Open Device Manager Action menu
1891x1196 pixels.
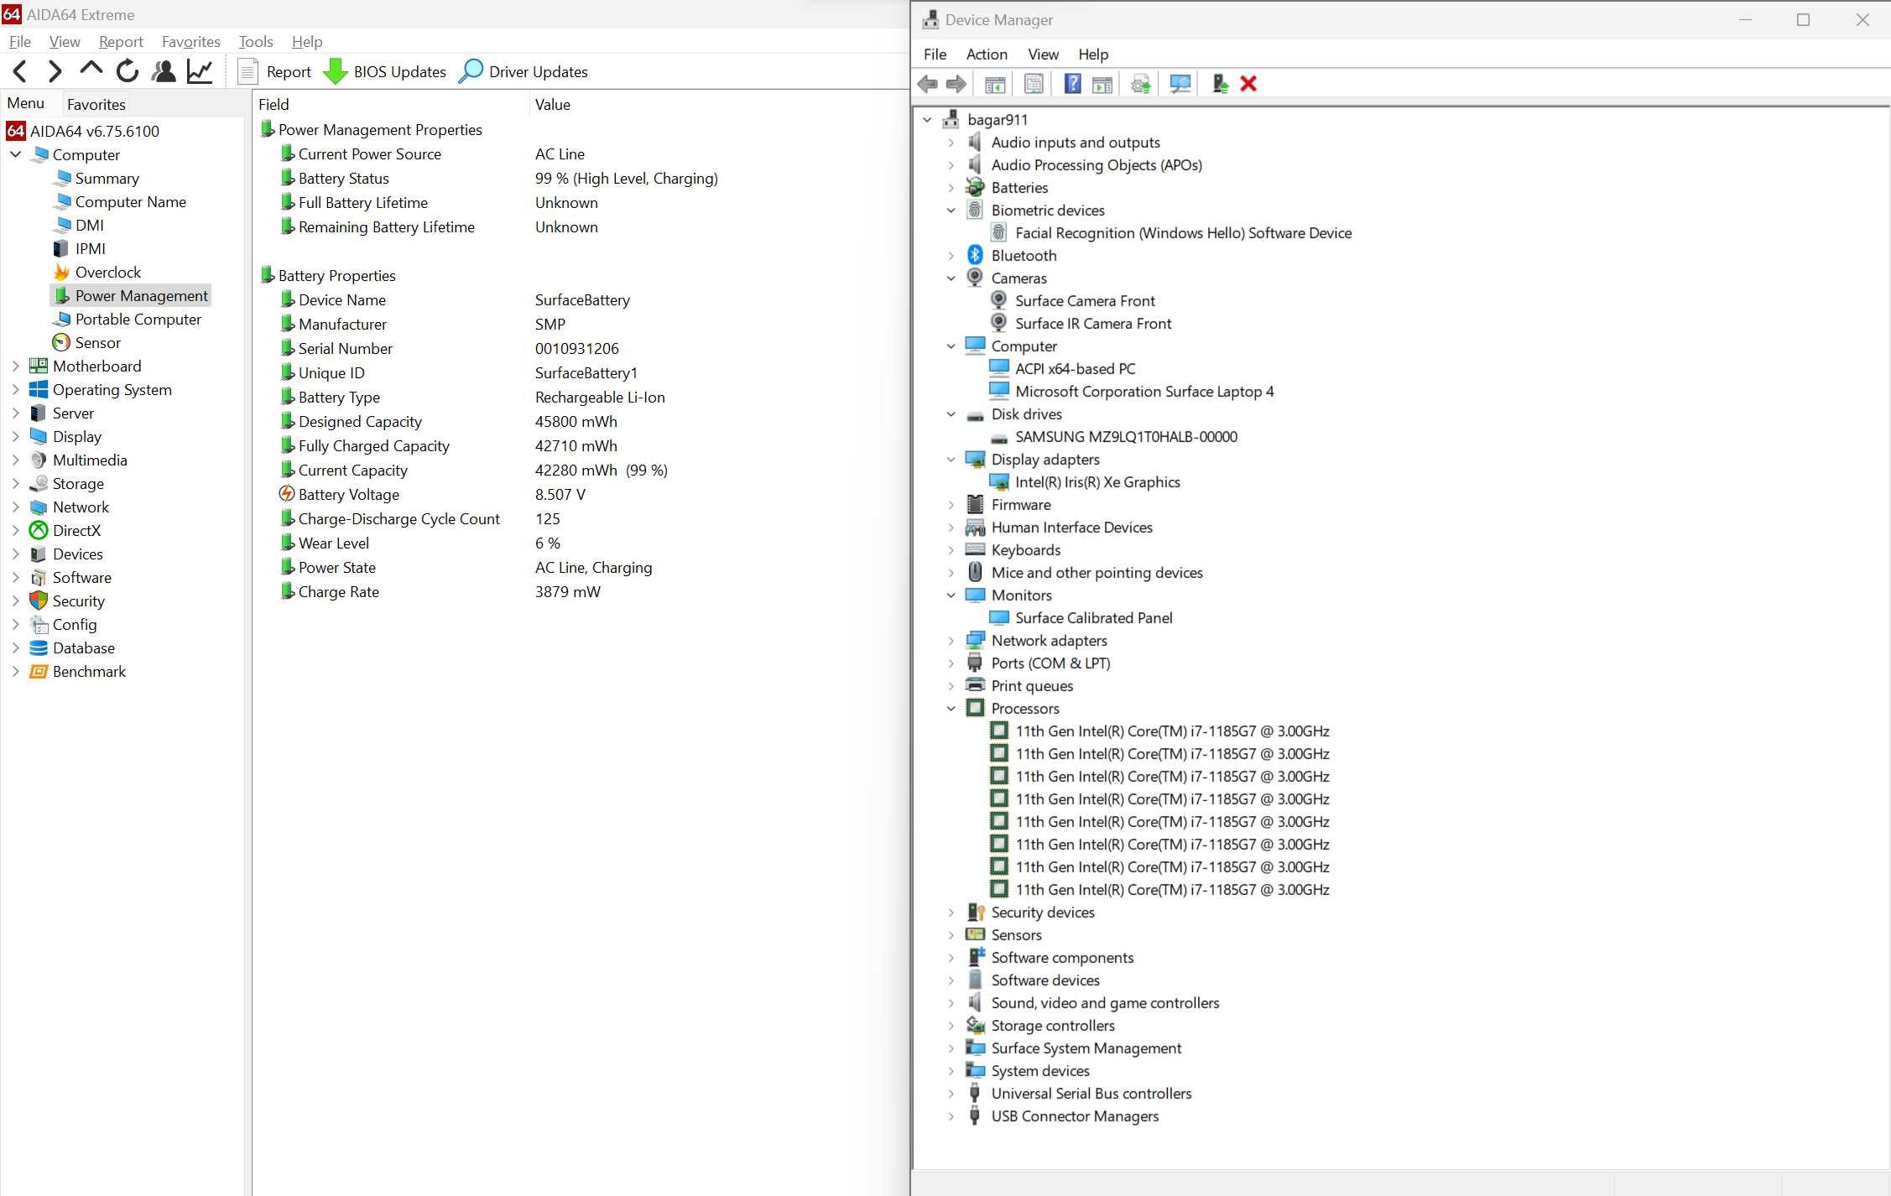[987, 54]
